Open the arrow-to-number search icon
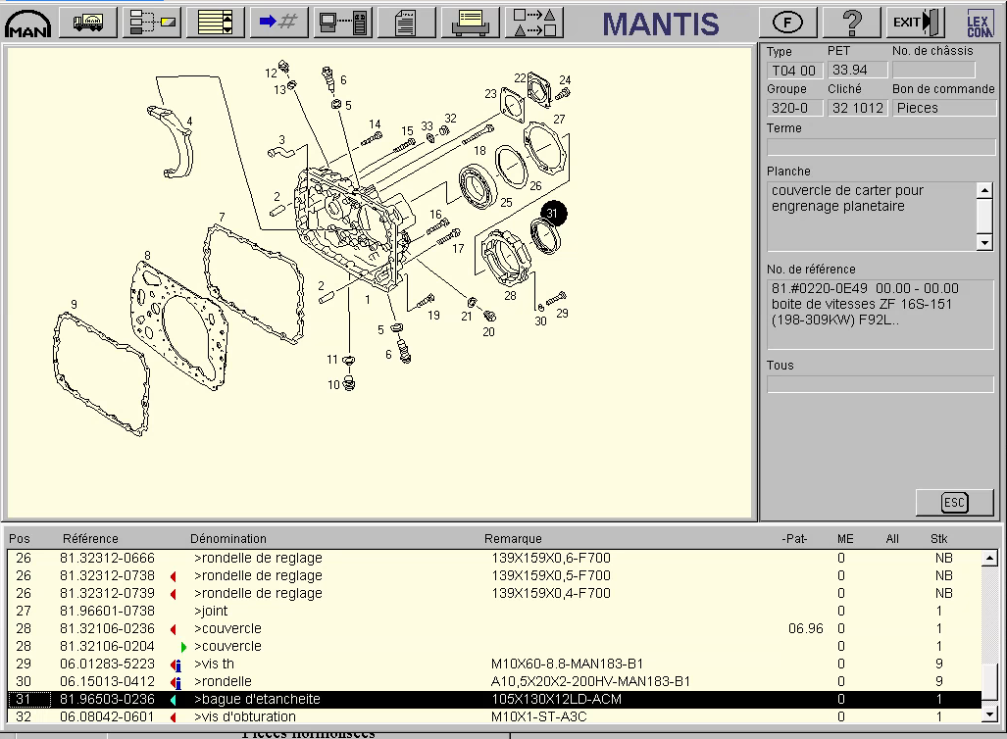Viewport: 1007px width, 739px height. click(x=278, y=22)
